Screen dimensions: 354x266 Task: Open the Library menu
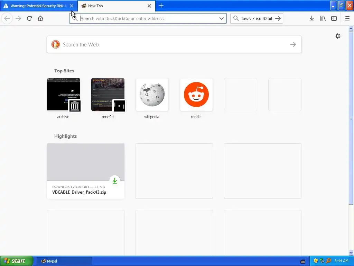(x=323, y=18)
